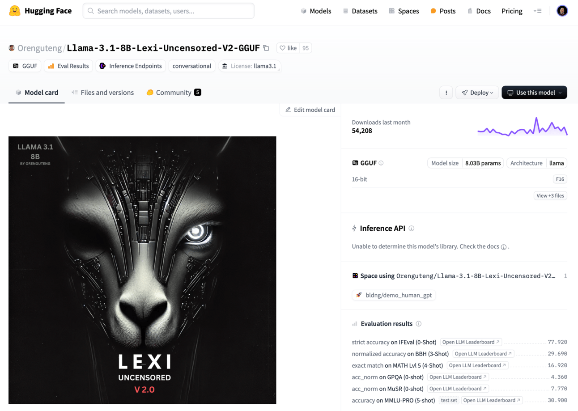Click the Hugging Face emoji logo
The height and width of the screenshot is (411, 578).
[x=15, y=11]
